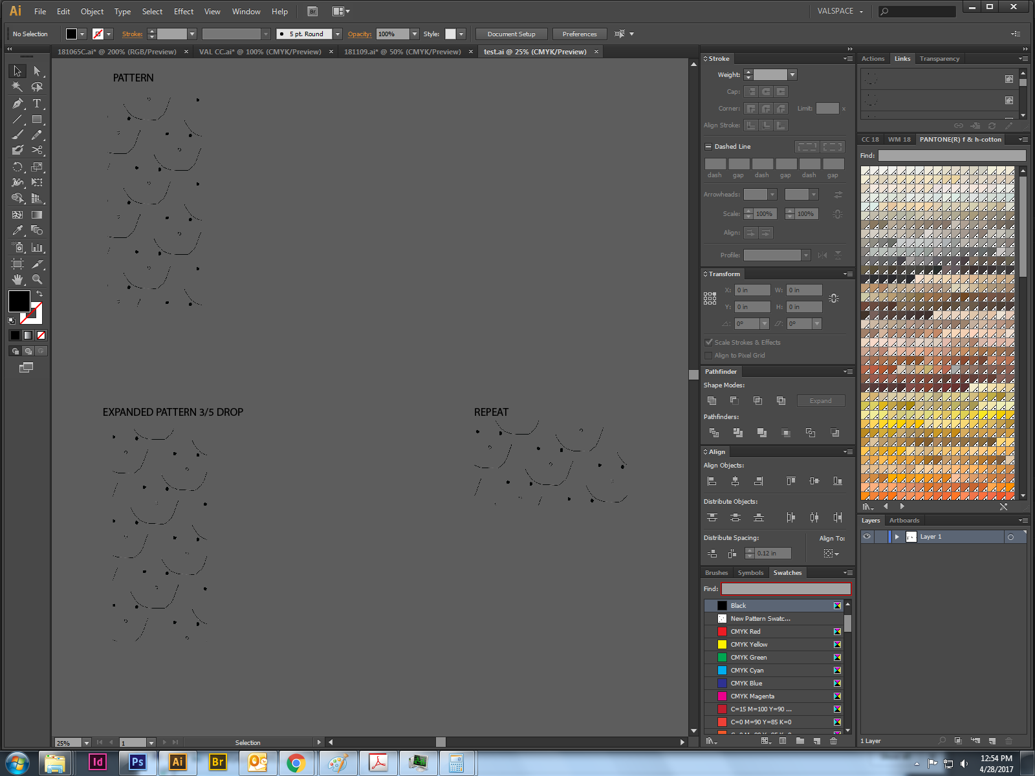Viewport: 1035px width, 776px height.
Task: Click Horizontal Align Left icon
Action: click(x=712, y=481)
